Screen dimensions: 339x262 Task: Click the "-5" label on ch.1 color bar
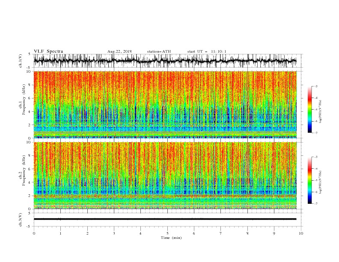316,110
